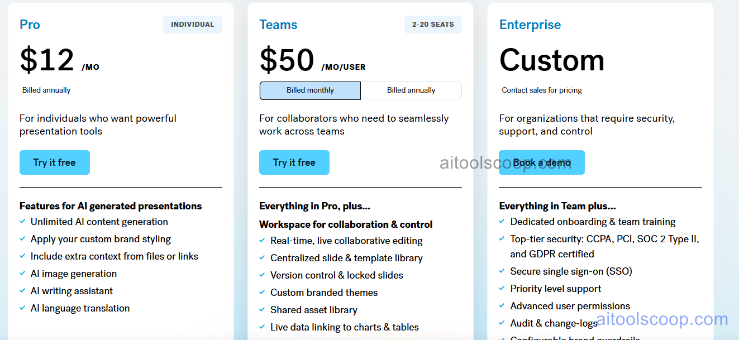The image size is (739, 340).
Task: Click checkmark beside "Priority level support"
Action: click(x=502, y=288)
